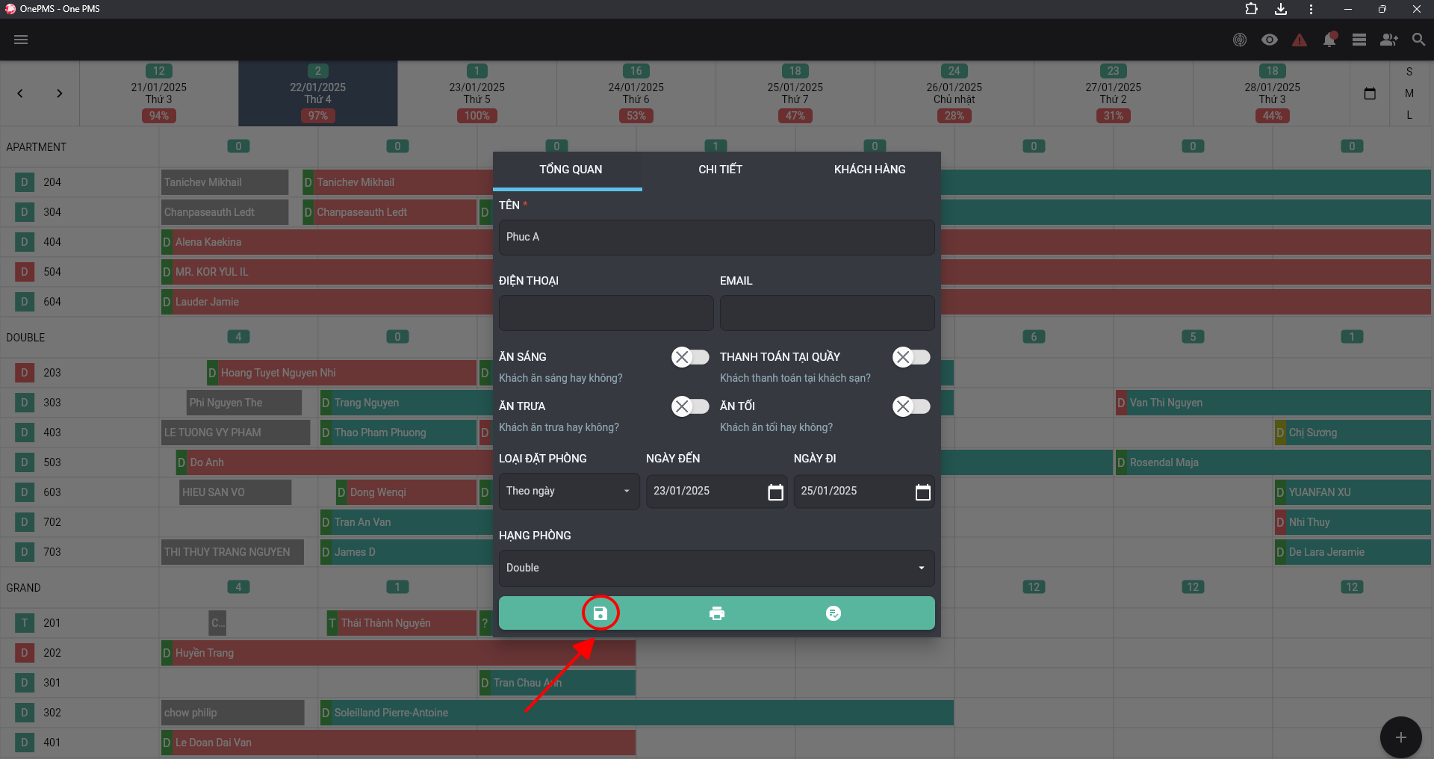Click the DOUBLE category label
This screenshot has height=759, width=1434.
pos(25,338)
